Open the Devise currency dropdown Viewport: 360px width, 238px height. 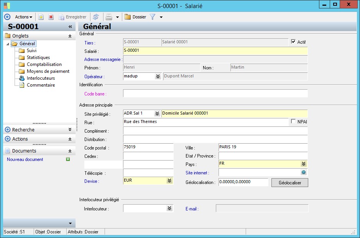(x=169, y=181)
